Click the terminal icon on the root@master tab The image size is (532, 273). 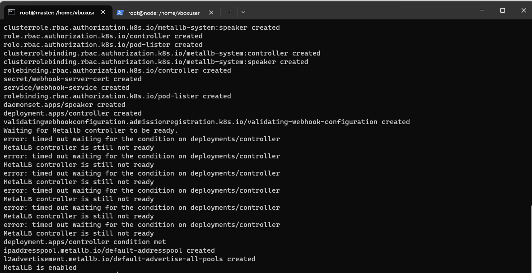pyautogui.click(x=12, y=12)
